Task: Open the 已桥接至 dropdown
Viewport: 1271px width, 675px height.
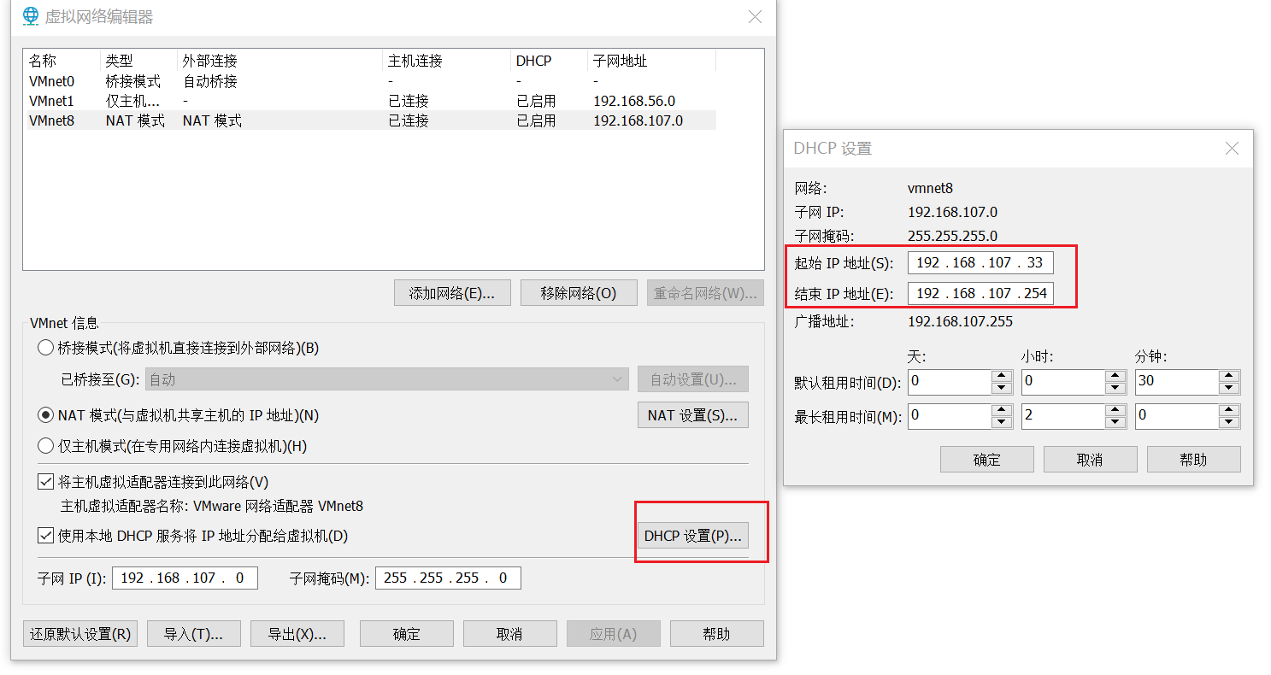Action: coord(387,379)
